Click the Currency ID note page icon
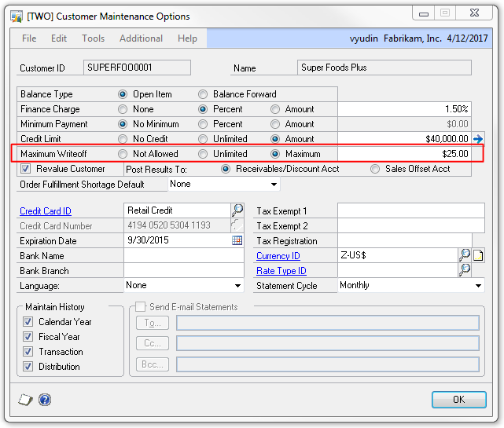The height and width of the screenshot is (428, 504). [478, 255]
